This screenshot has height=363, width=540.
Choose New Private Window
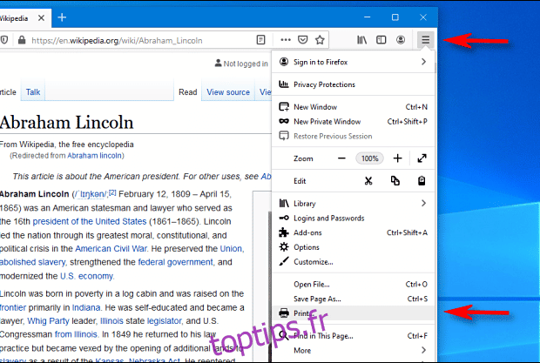(x=353, y=122)
